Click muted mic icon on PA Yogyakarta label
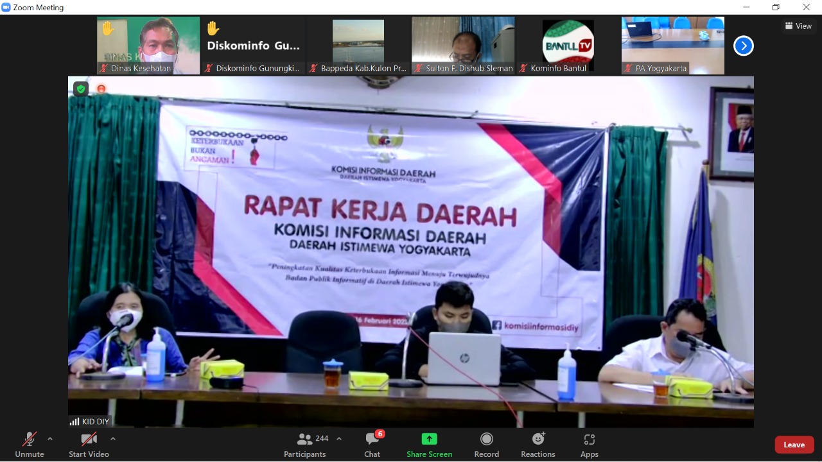The width and height of the screenshot is (822, 462). (x=629, y=68)
